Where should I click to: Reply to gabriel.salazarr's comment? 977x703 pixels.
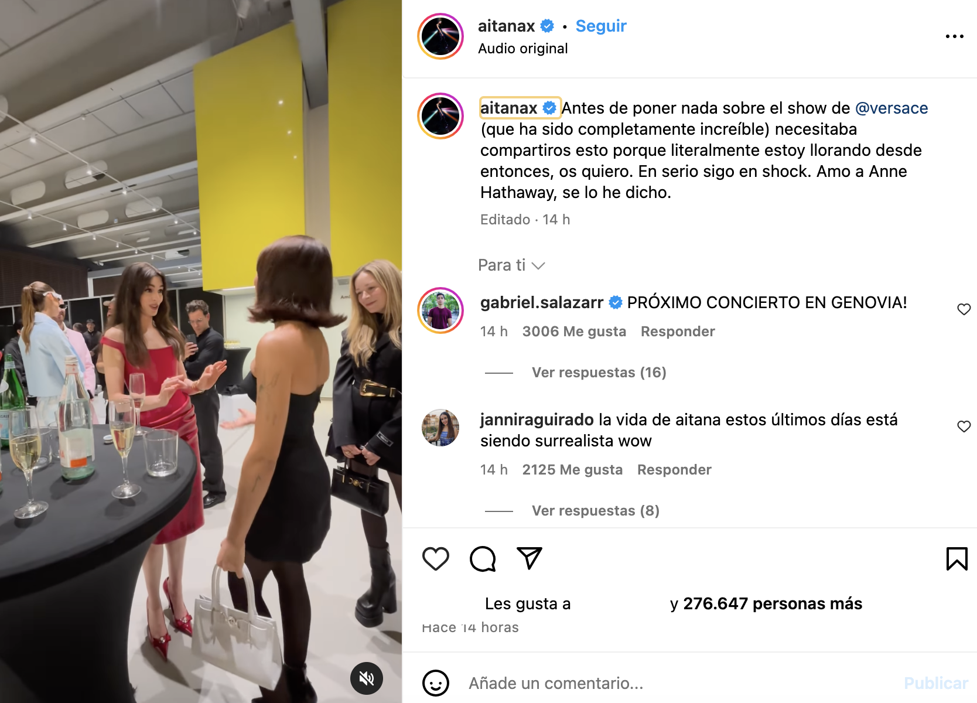(678, 332)
